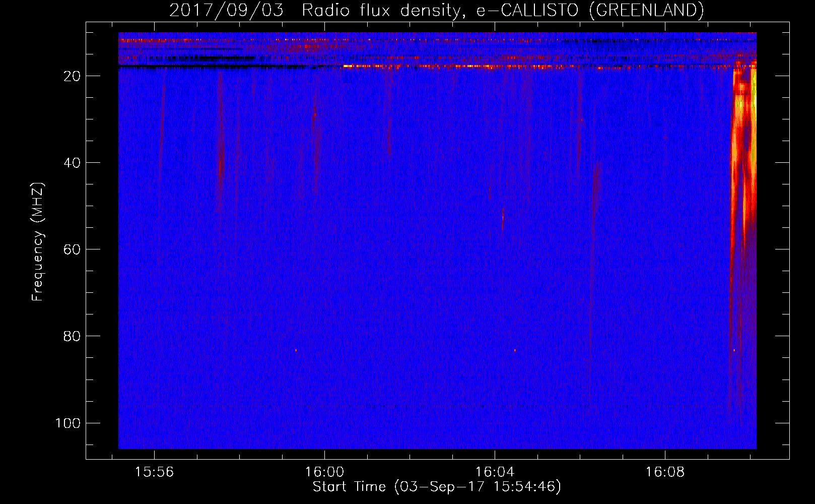Click the '15:56' time tick label
815x504 pixels.
click(x=154, y=472)
